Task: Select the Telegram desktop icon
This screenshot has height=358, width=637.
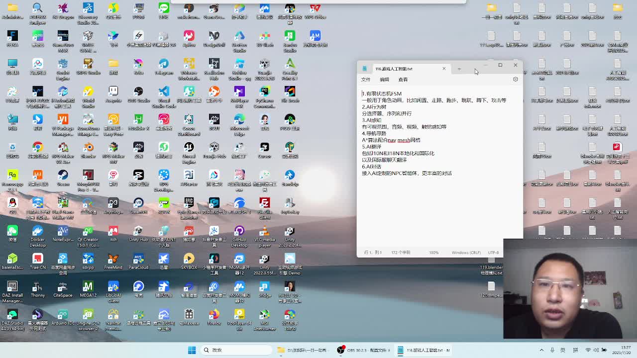Action: pyautogui.click(x=164, y=64)
